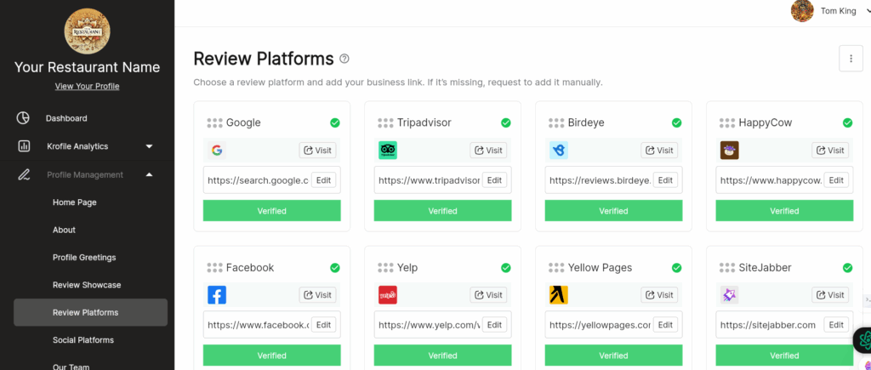Grab the drag handle on Birdeye card
The image size is (871, 370).
[556, 122]
